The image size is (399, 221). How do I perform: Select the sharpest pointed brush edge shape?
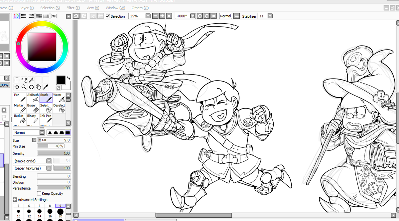50,132
